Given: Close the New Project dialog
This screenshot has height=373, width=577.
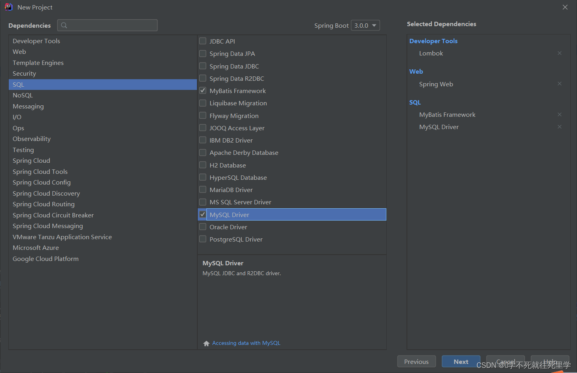Looking at the screenshot, I should [565, 7].
